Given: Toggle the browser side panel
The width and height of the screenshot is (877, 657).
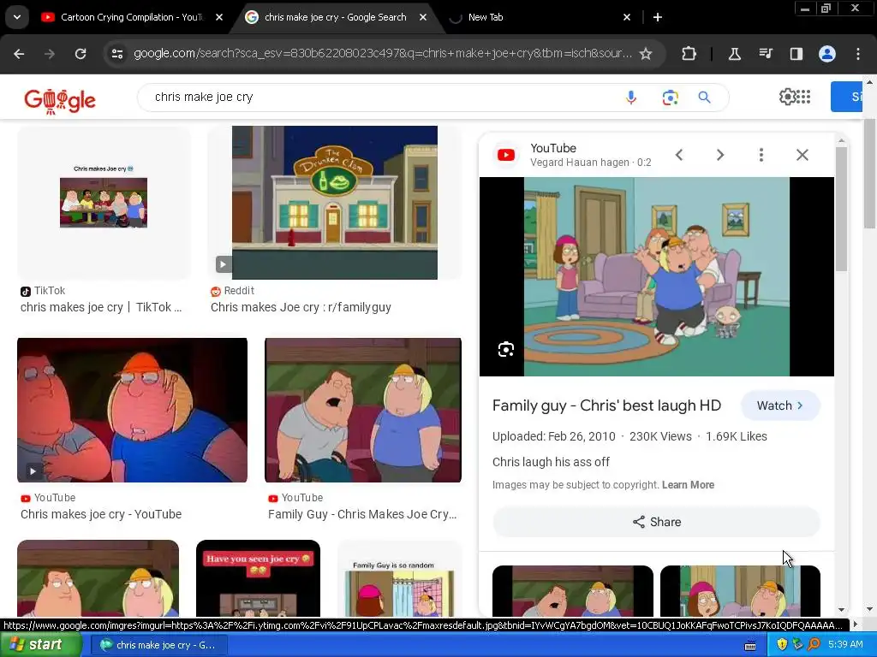Looking at the screenshot, I should [x=796, y=54].
